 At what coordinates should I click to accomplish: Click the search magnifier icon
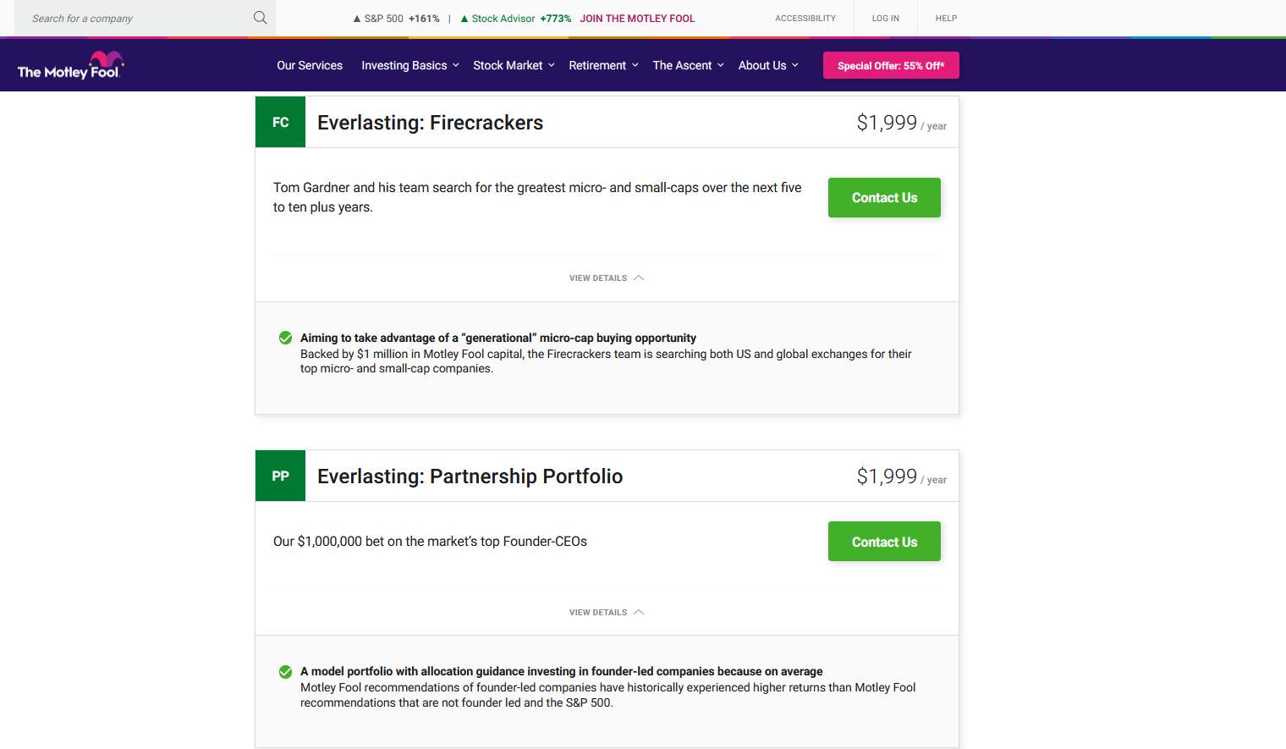261,18
